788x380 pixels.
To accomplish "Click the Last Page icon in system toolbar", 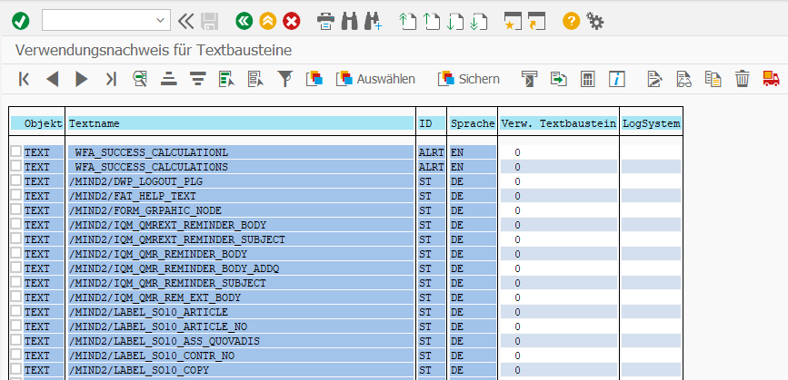I will coord(479,21).
